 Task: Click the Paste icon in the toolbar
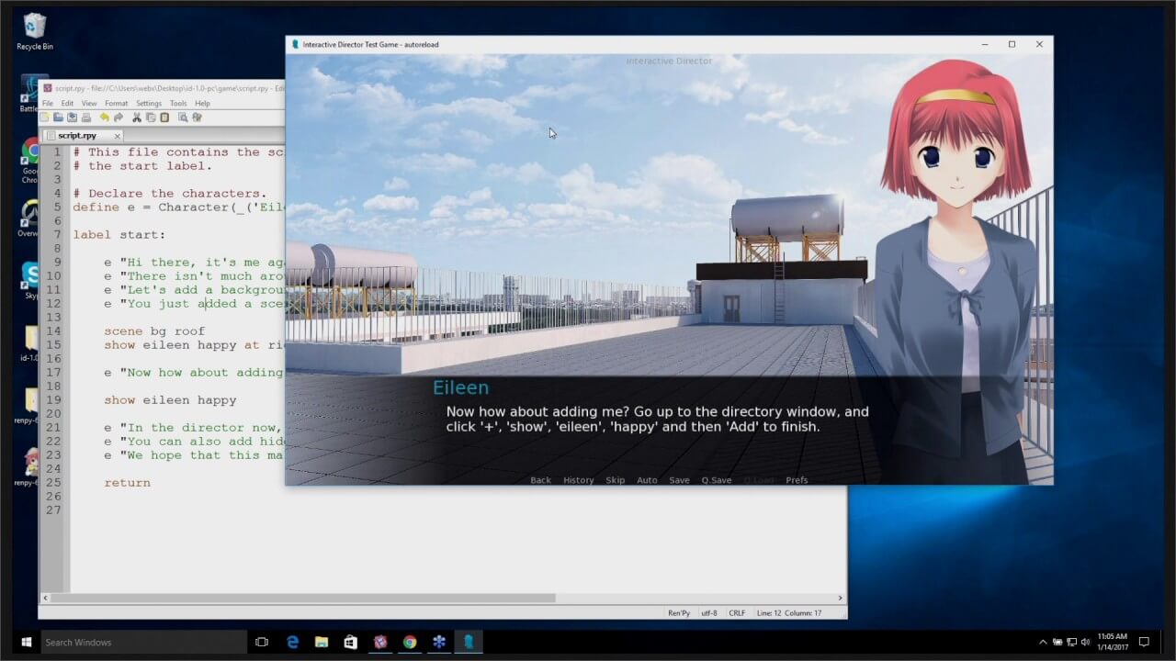(164, 118)
